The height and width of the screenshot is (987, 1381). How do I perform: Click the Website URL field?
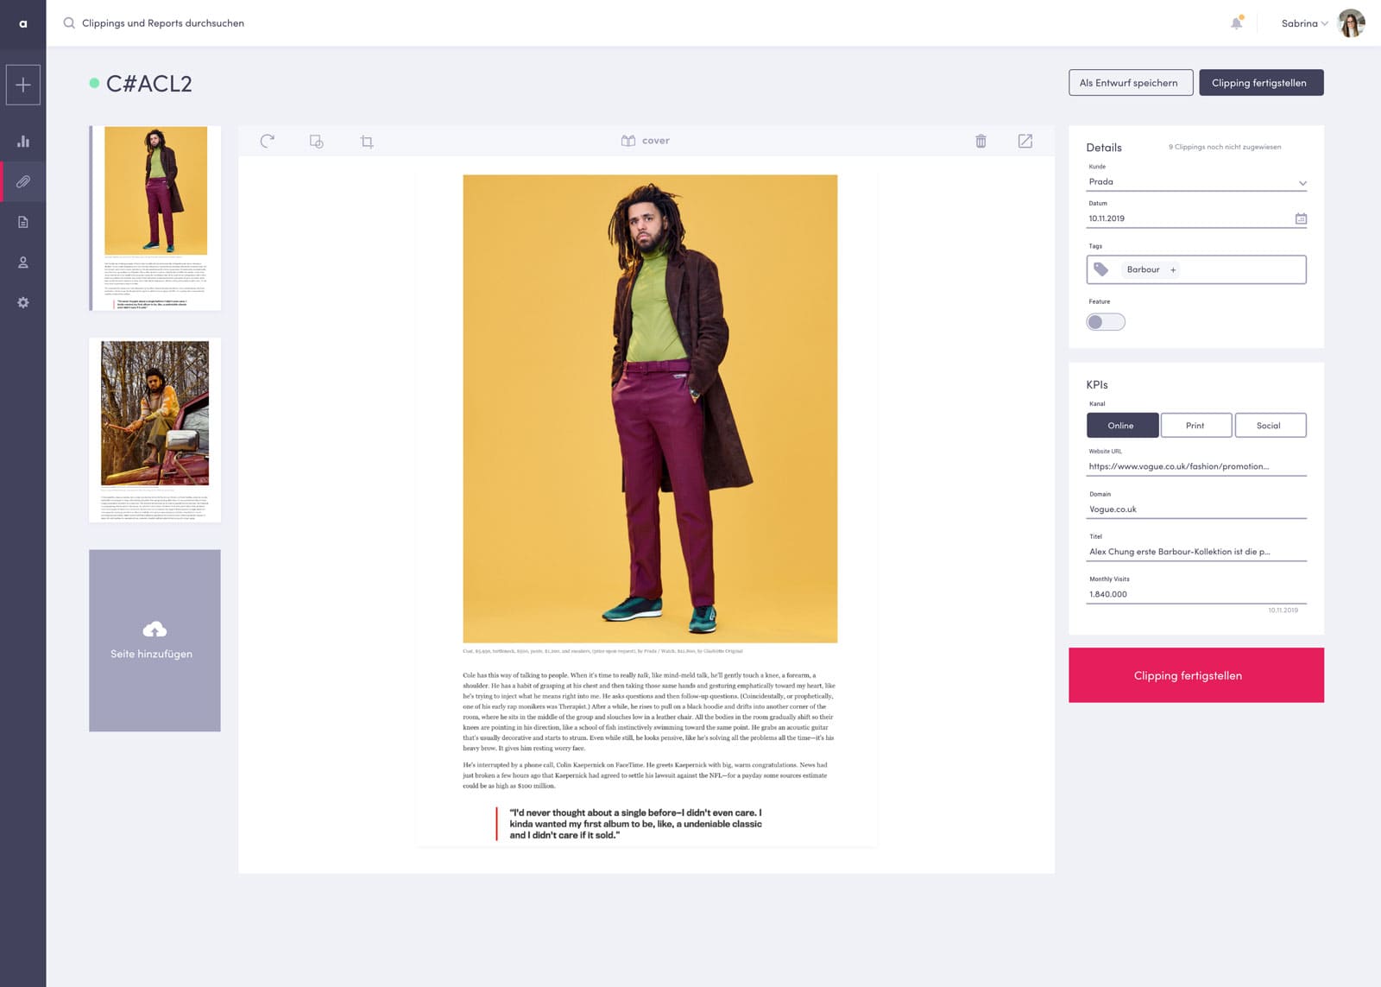click(x=1196, y=466)
